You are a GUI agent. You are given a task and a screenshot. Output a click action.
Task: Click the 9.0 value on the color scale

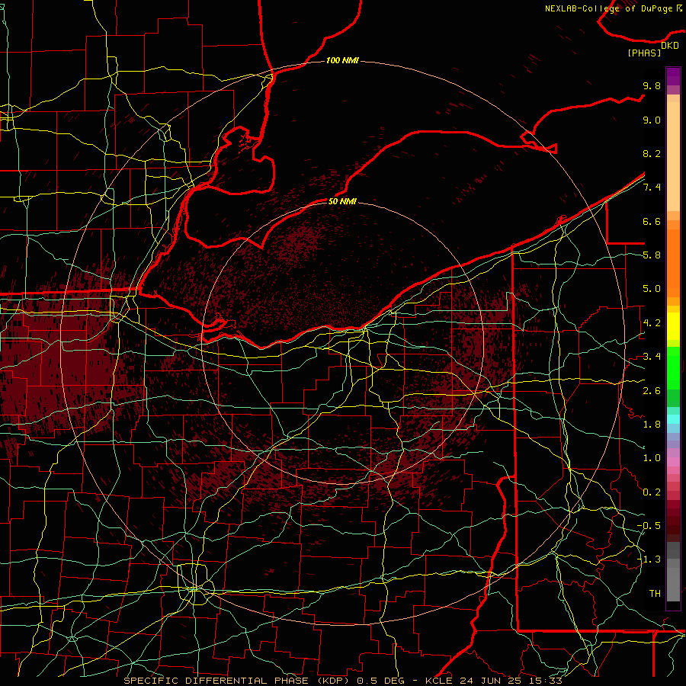[652, 120]
